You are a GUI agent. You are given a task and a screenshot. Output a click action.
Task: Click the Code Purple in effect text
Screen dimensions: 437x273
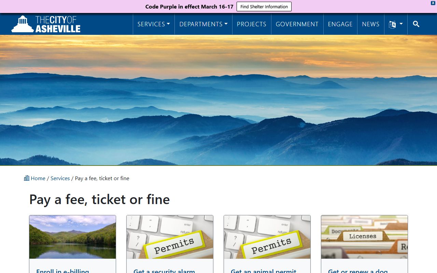189,6
